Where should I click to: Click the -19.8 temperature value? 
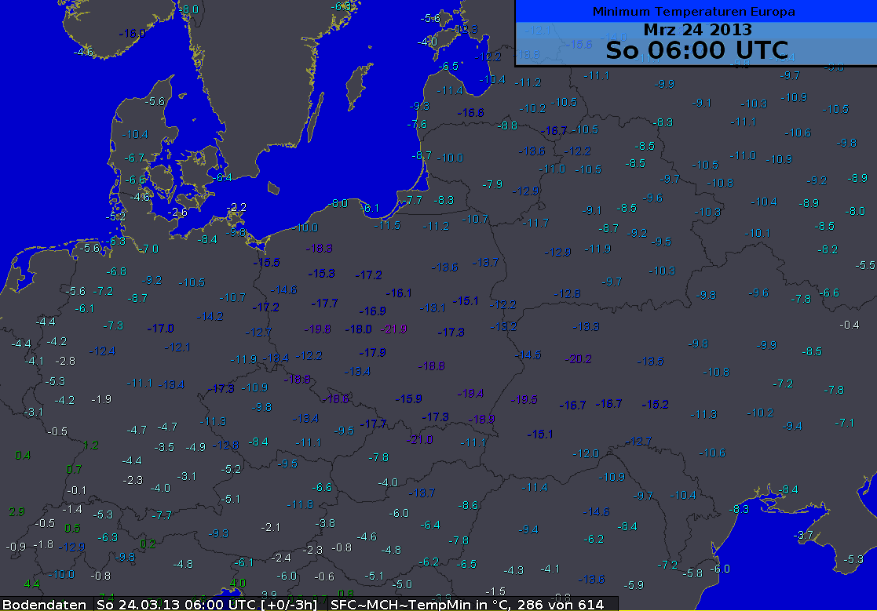pyautogui.click(x=317, y=329)
